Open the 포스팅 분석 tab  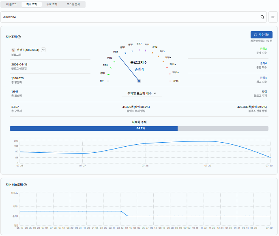tap(73, 4)
